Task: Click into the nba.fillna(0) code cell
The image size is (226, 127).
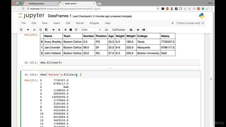Action: point(119,62)
